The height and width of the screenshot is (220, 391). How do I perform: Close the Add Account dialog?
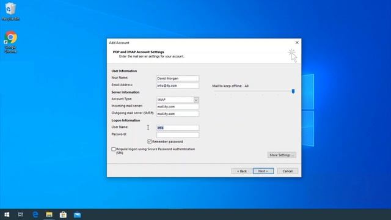click(297, 43)
